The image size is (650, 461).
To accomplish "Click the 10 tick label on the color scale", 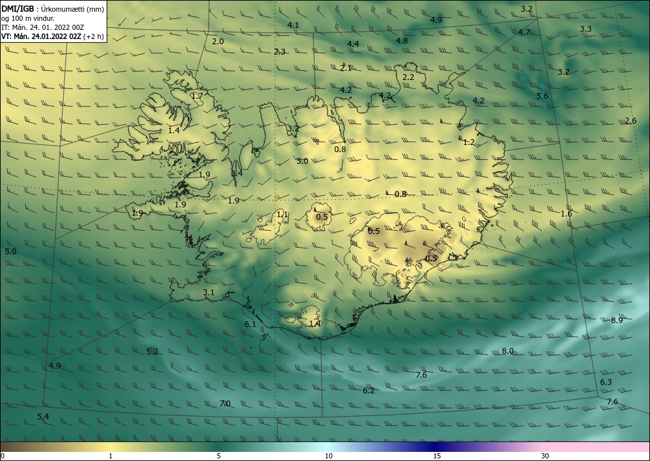I will 328,456.
